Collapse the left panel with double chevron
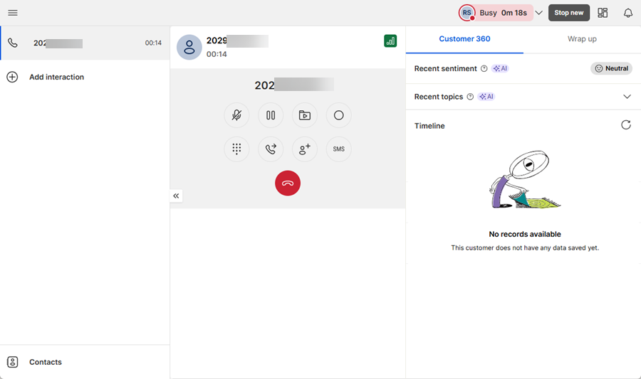 coord(176,196)
